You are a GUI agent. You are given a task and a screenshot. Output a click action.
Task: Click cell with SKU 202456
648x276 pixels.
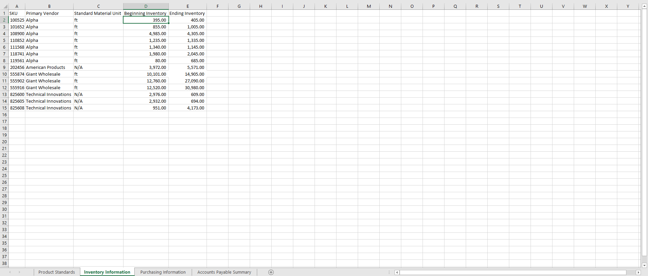click(x=17, y=67)
